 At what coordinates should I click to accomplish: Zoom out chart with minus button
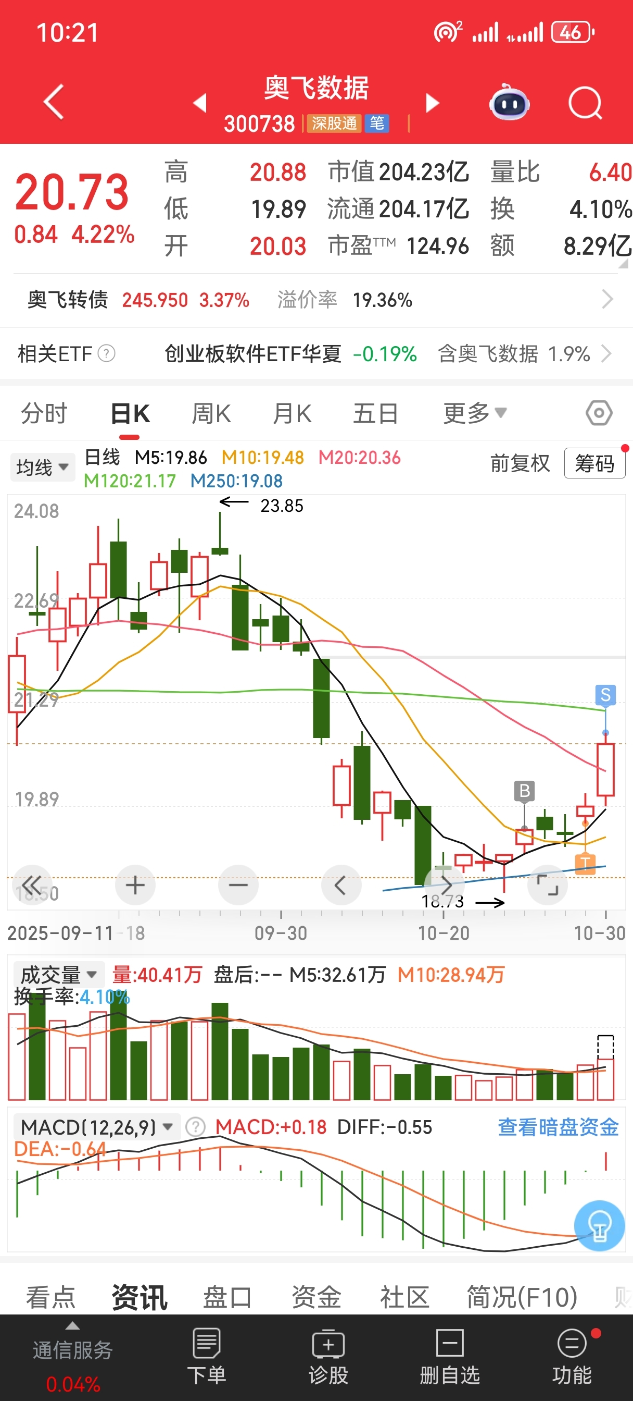(x=238, y=886)
